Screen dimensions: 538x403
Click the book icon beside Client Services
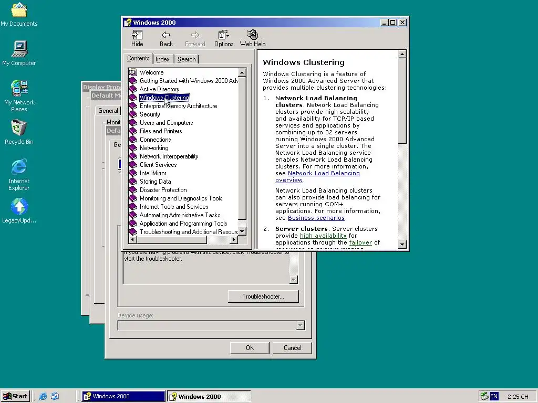pyautogui.click(x=133, y=165)
